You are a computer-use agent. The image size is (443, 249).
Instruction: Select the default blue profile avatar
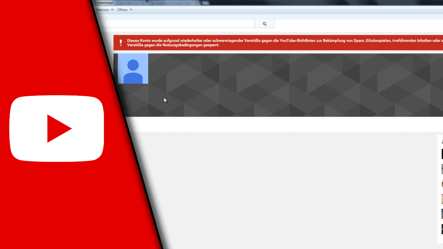133,68
